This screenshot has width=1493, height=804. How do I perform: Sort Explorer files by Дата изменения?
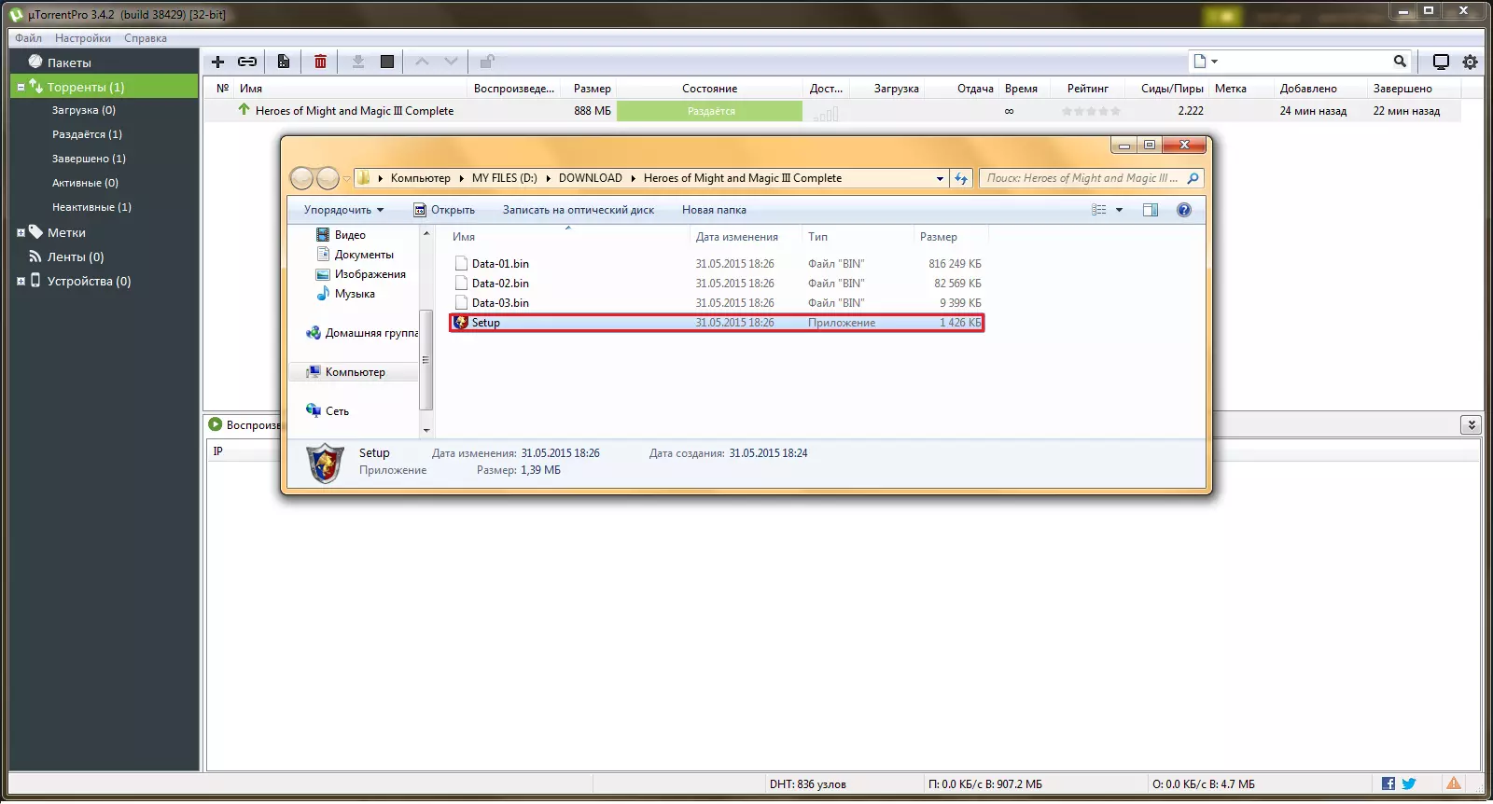736,237
